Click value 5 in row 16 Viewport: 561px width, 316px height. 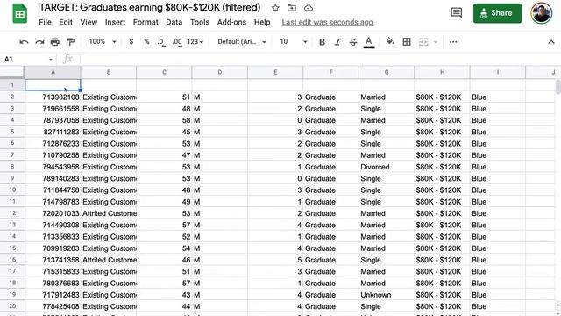275,260
